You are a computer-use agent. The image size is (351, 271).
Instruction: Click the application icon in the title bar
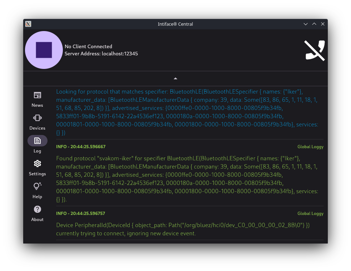(x=28, y=24)
